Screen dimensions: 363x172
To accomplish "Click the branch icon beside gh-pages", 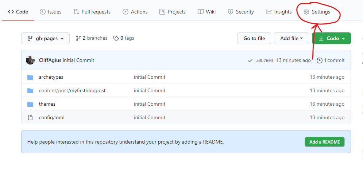I will (30, 38).
